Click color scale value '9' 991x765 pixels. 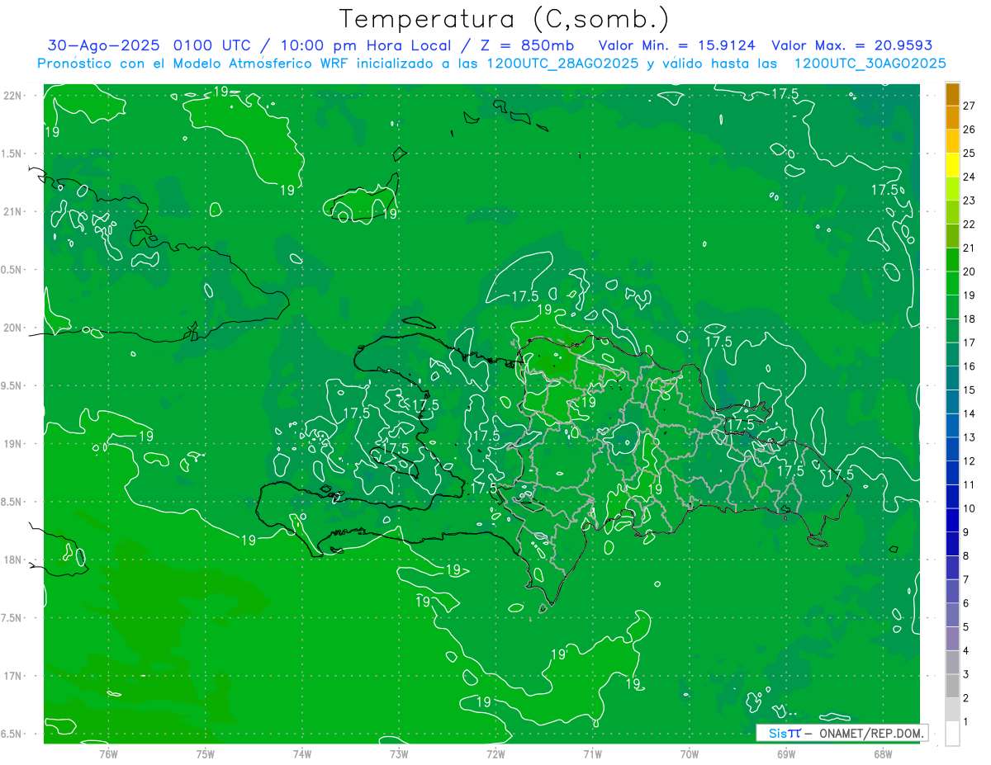[x=965, y=532]
